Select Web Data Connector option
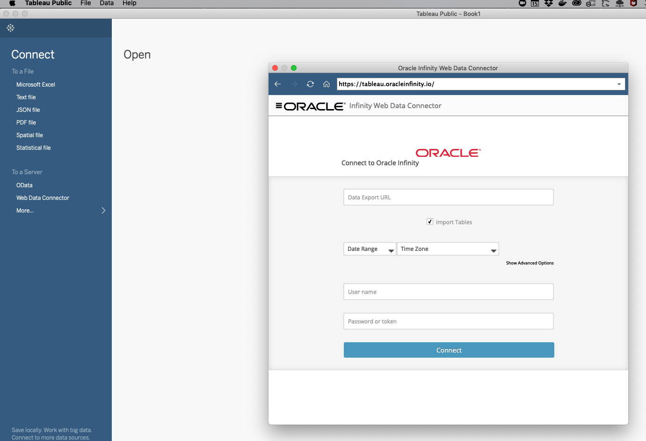The width and height of the screenshot is (646, 441). (43, 198)
